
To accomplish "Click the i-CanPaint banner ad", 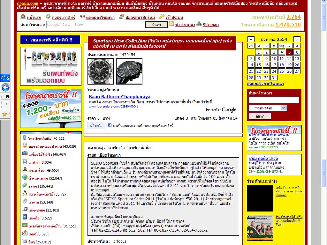I will (x=51, y=66).
